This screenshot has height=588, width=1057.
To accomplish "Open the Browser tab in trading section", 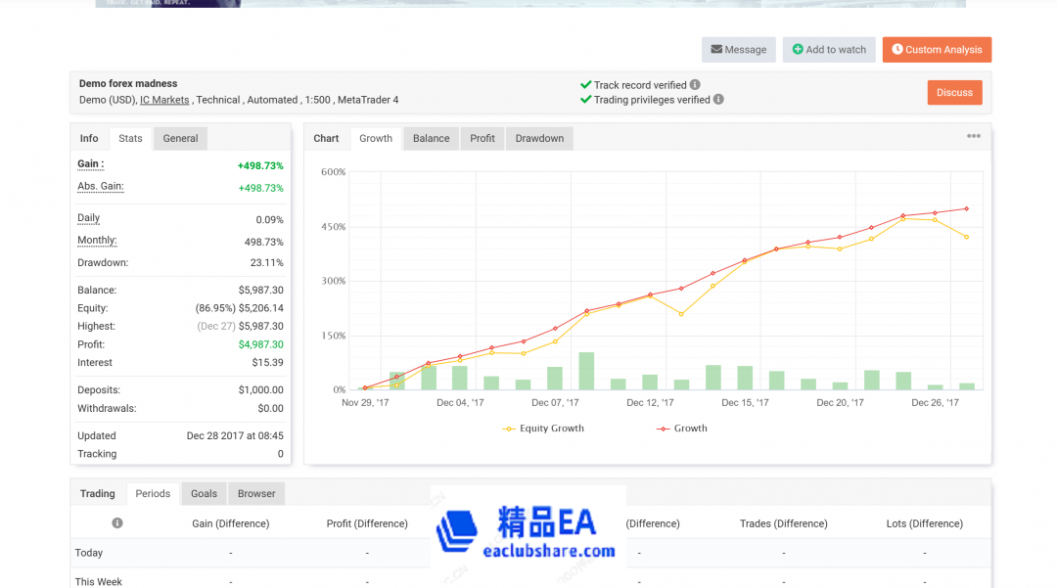I will [256, 494].
